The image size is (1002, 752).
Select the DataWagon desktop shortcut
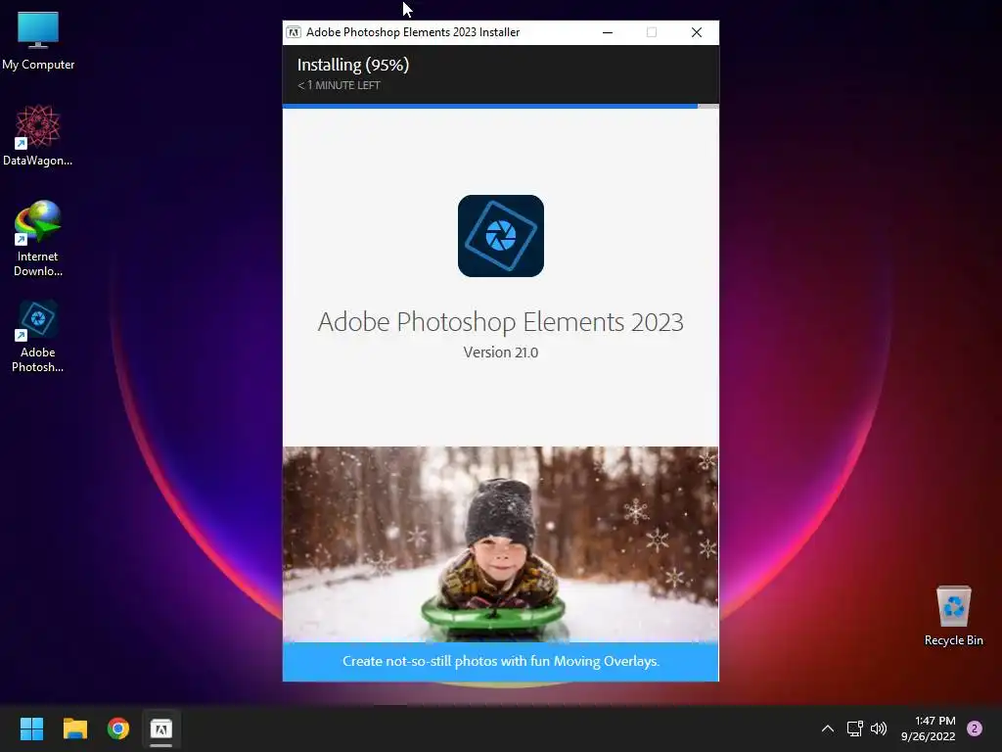[38, 135]
